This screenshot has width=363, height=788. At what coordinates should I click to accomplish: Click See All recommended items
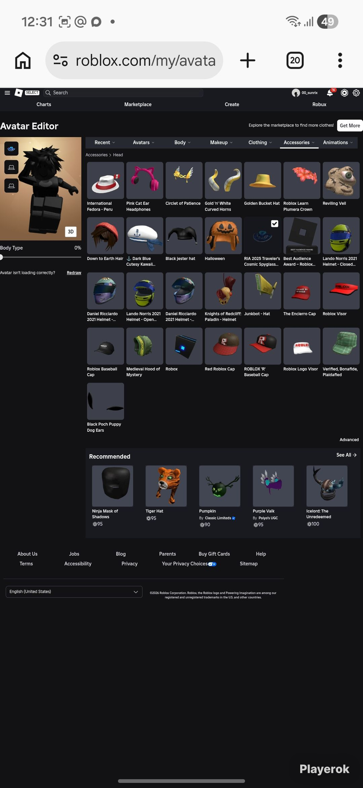(346, 455)
